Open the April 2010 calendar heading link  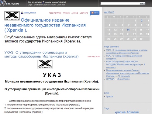pos(109,12)
